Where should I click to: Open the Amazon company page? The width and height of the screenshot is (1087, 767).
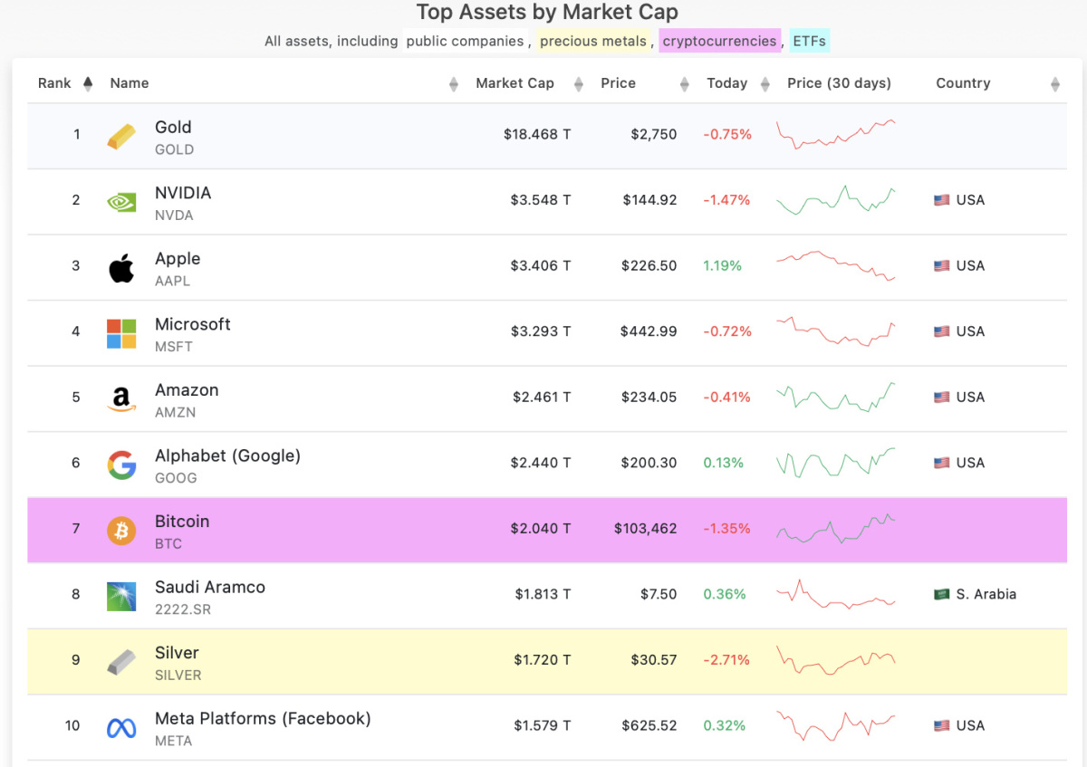[187, 390]
